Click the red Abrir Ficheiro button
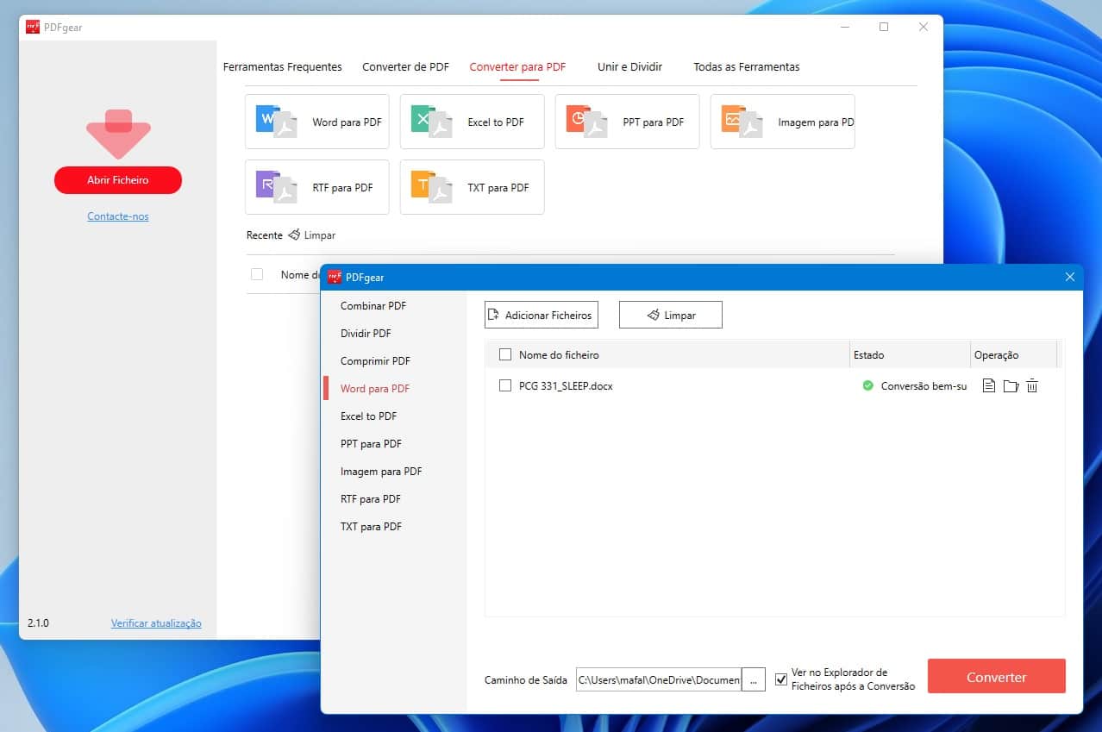The image size is (1102, 732). click(118, 180)
